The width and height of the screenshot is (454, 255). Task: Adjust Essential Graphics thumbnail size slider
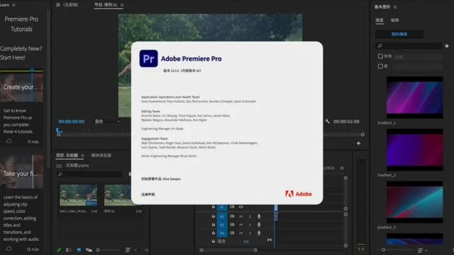tap(383, 249)
